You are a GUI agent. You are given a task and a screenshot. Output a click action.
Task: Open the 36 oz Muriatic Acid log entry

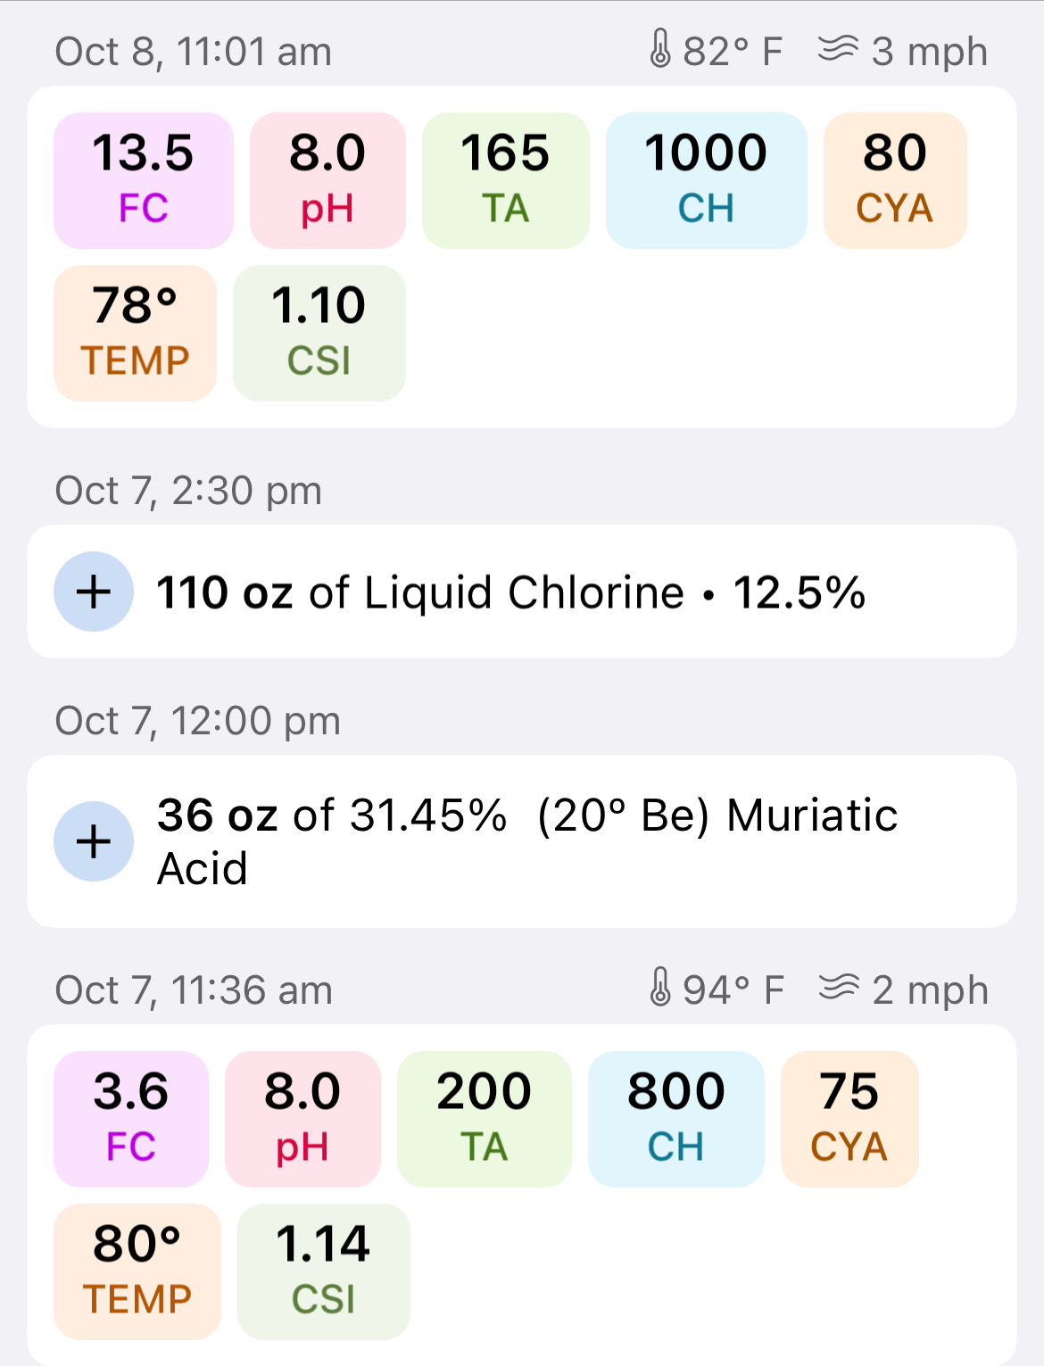coord(522,841)
